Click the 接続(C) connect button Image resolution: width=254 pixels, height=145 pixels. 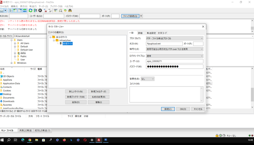point(167,109)
